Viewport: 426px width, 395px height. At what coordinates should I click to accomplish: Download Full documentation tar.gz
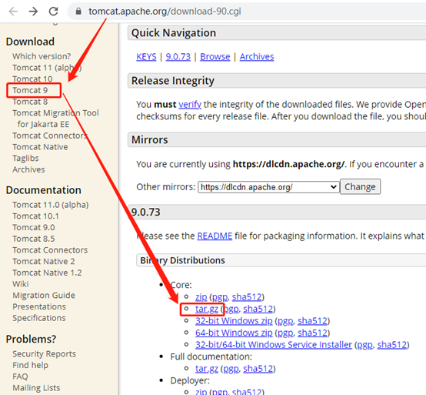[x=207, y=369]
